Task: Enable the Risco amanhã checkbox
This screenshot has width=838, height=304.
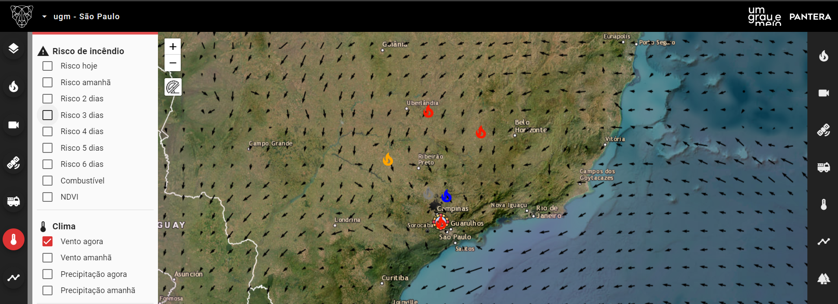Action: tap(47, 82)
